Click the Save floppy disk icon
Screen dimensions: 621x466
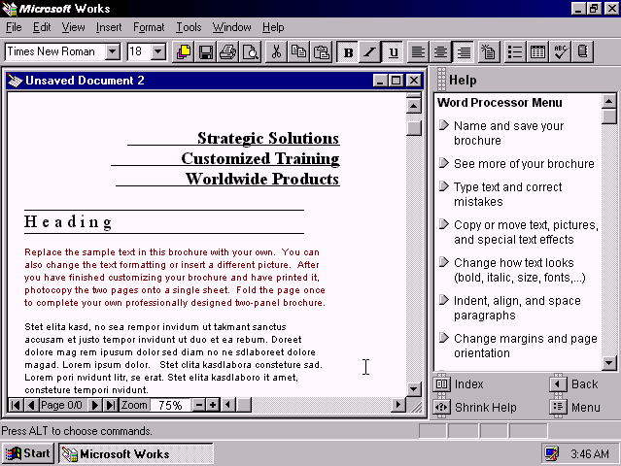point(206,51)
